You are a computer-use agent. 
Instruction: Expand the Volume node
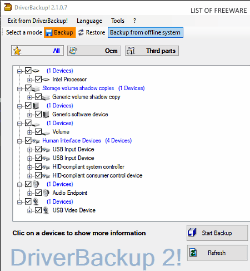click(x=29, y=132)
